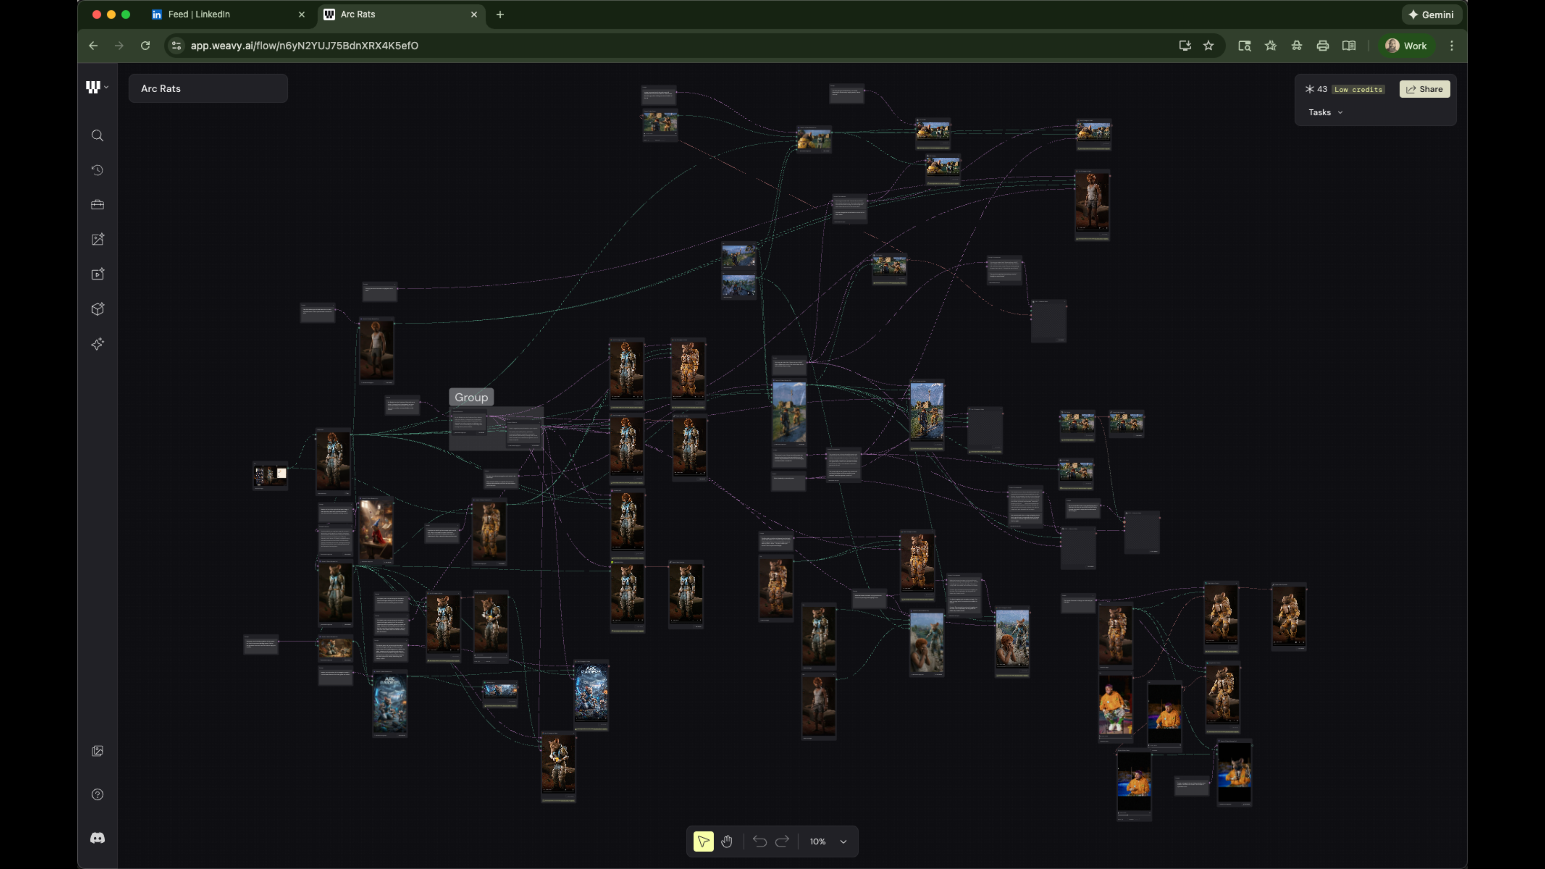Click the Share button
Image resolution: width=1545 pixels, height=869 pixels.
click(x=1424, y=89)
